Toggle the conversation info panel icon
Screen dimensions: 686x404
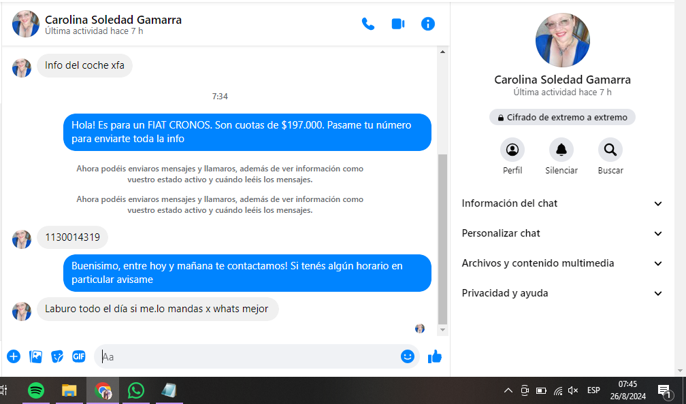click(x=428, y=24)
